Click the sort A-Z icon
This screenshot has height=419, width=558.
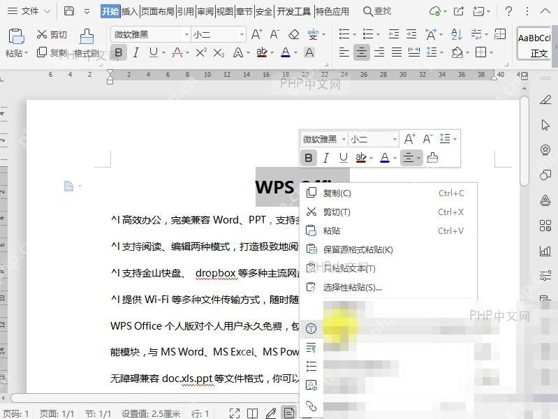(456, 34)
